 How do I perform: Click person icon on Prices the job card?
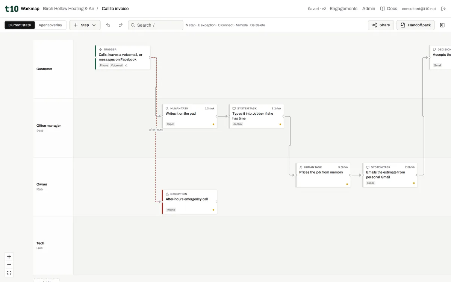pyautogui.click(x=301, y=167)
